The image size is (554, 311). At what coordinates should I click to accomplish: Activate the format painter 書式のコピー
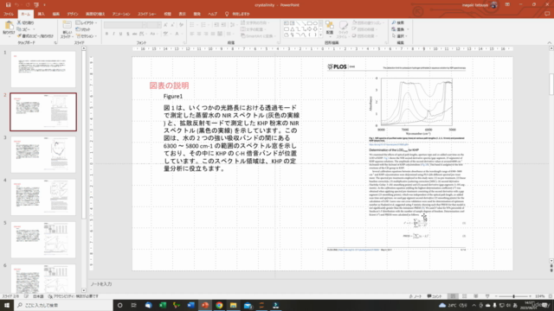(35, 36)
